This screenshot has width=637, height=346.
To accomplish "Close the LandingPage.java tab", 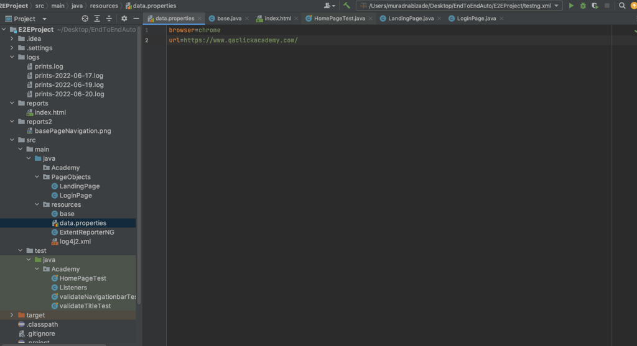I will (439, 19).
